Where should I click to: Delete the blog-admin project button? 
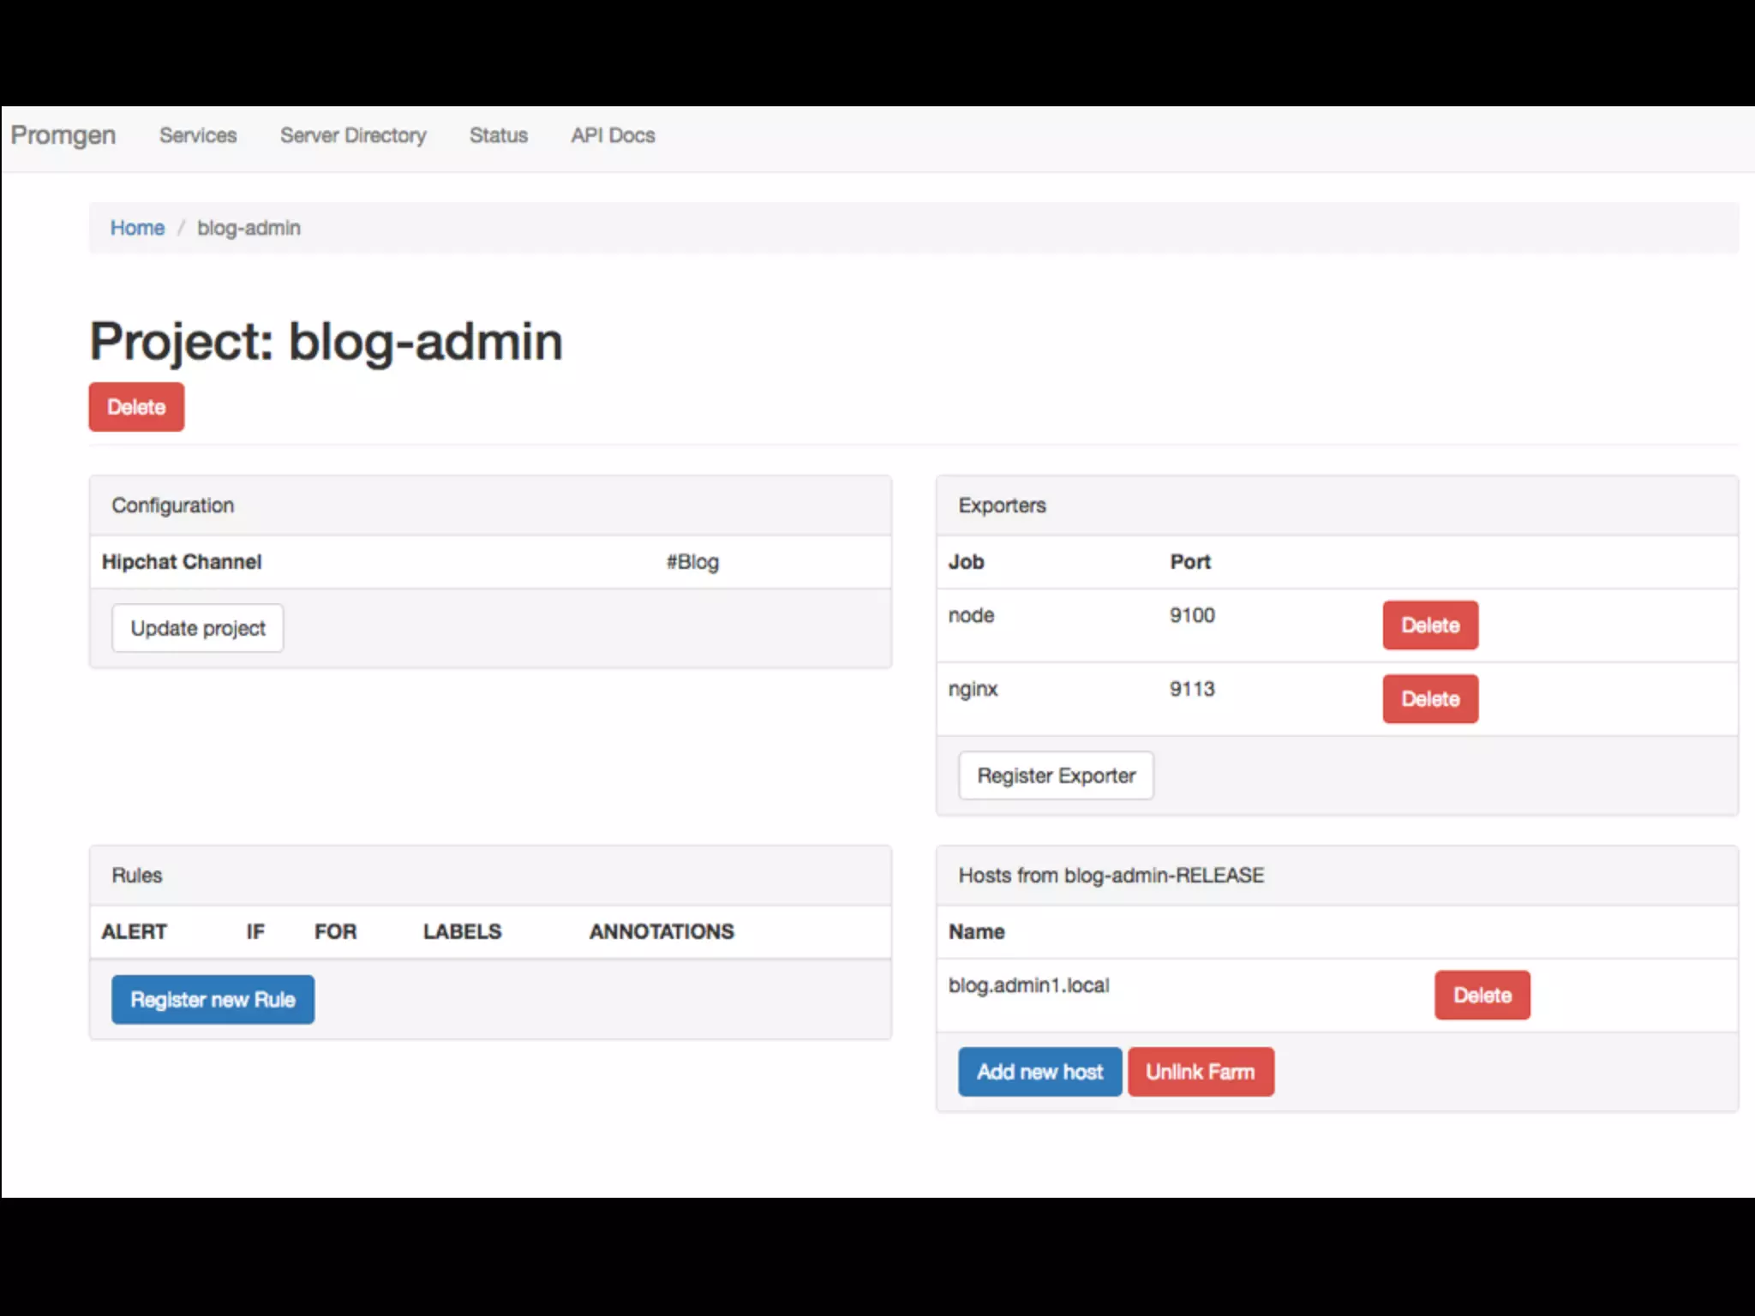click(136, 407)
